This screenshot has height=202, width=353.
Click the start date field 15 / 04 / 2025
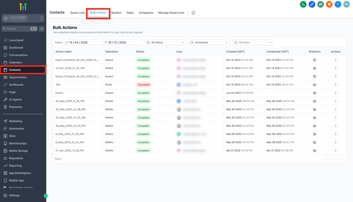[x=84, y=43]
